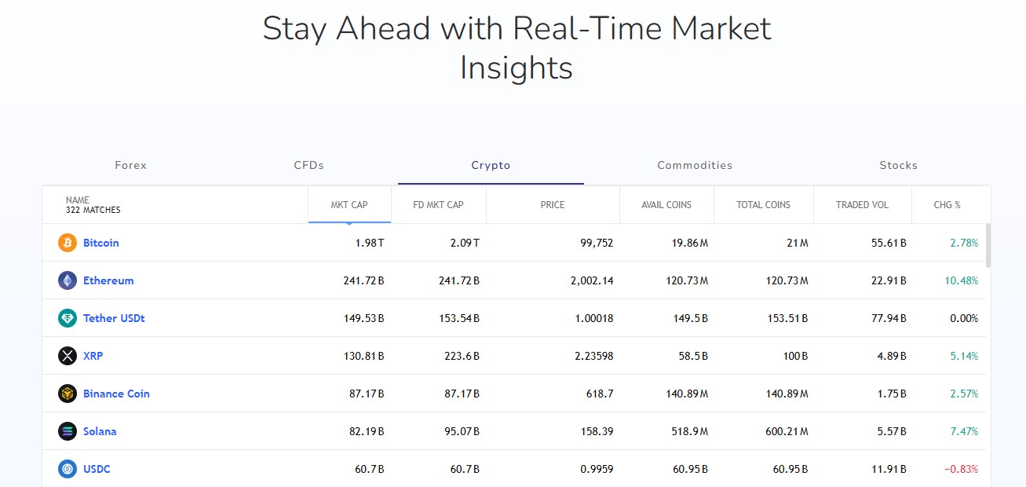The width and height of the screenshot is (1026, 487).
Task: Switch to the CFDs tab
Action: [x=309, y=166]
